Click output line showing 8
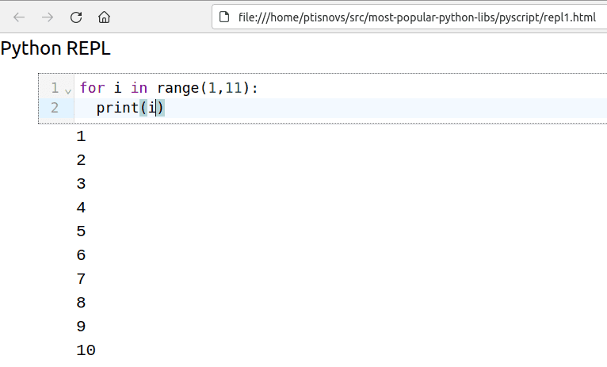The width and height of the screenshot is (607, 367). (x=81, y=303)
